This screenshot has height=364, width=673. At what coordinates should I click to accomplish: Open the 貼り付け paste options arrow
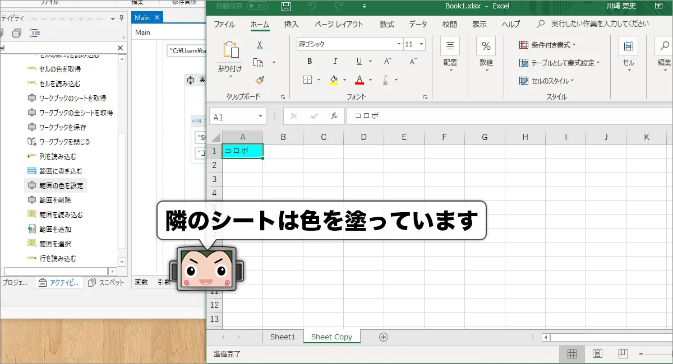[x=230, y=76]
